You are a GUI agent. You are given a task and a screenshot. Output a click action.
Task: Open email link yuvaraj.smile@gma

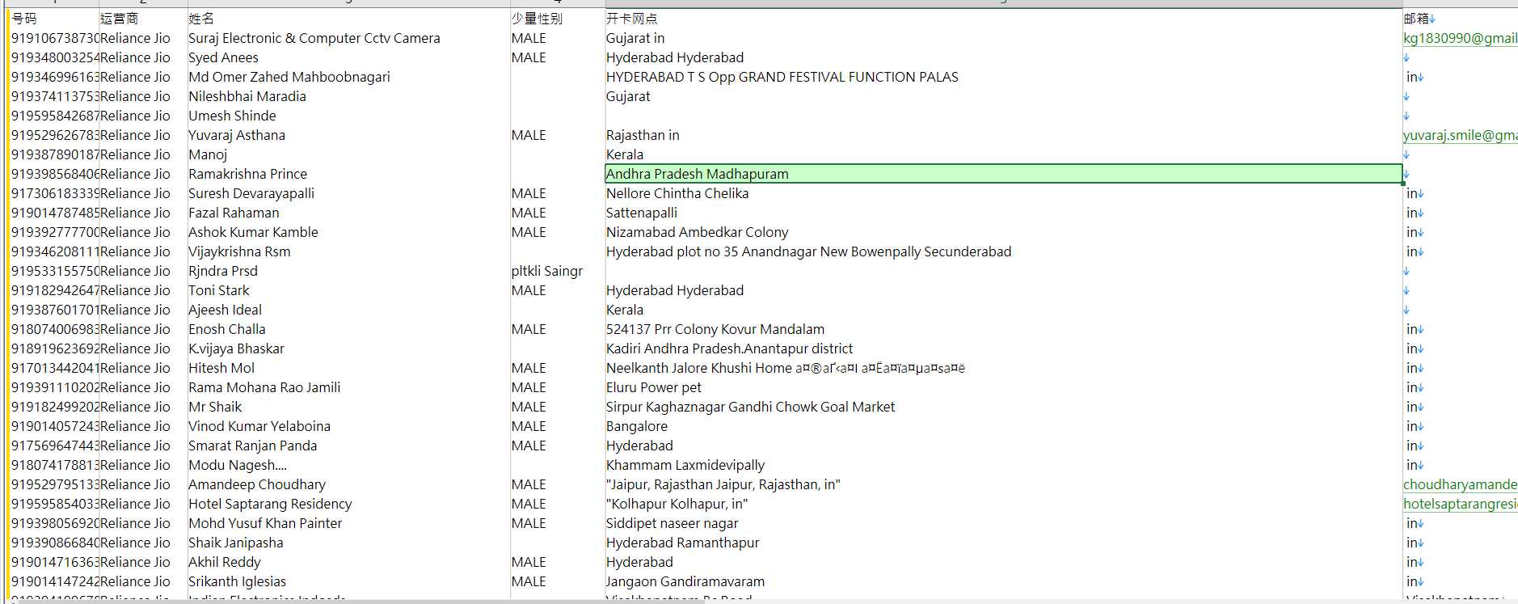(1460, 135)
